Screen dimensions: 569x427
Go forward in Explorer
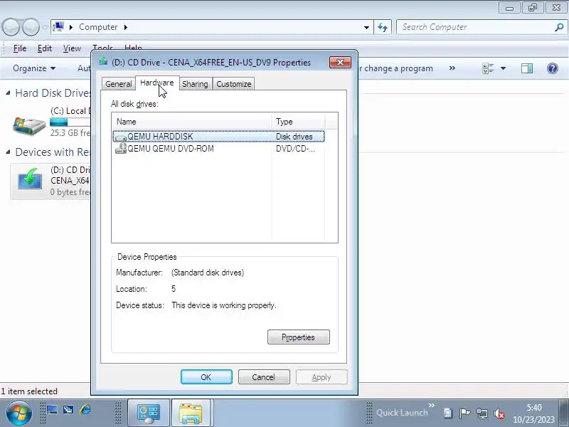click(31, 27)
